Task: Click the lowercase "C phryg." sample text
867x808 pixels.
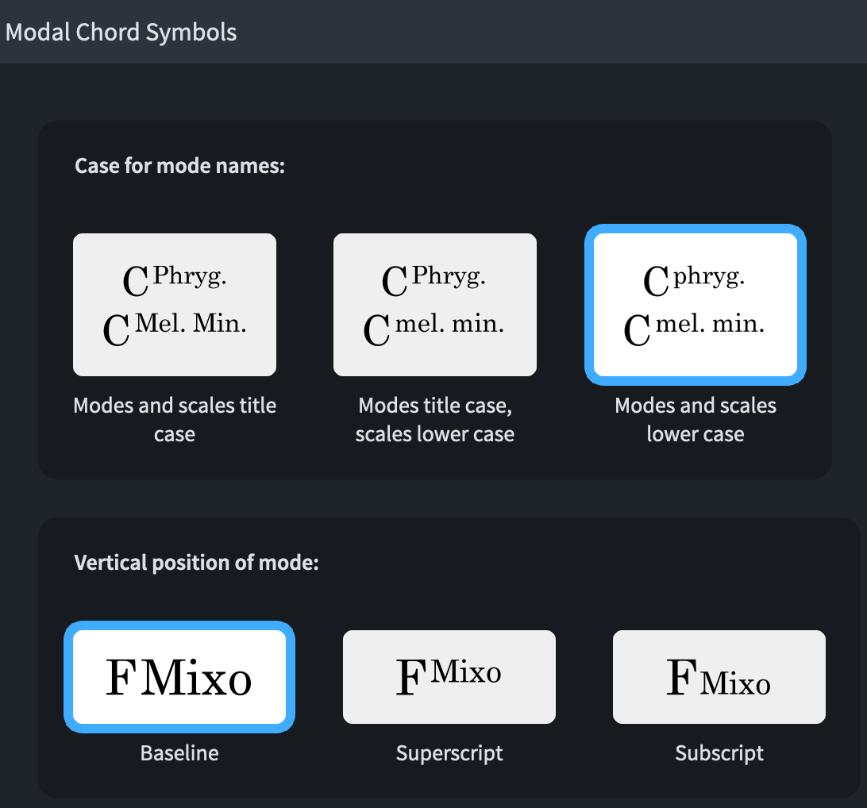Action: [x=694, y=280]
